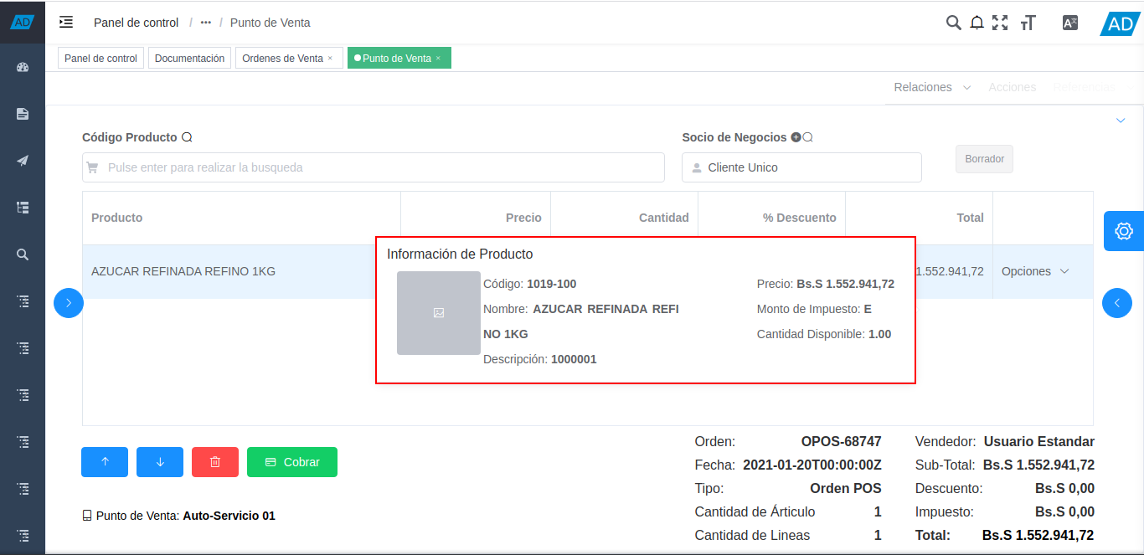Select the paper plane icon in the sidebar
Image resolution: width=1144 pixels, height=555 pixels.
point(22,160)
